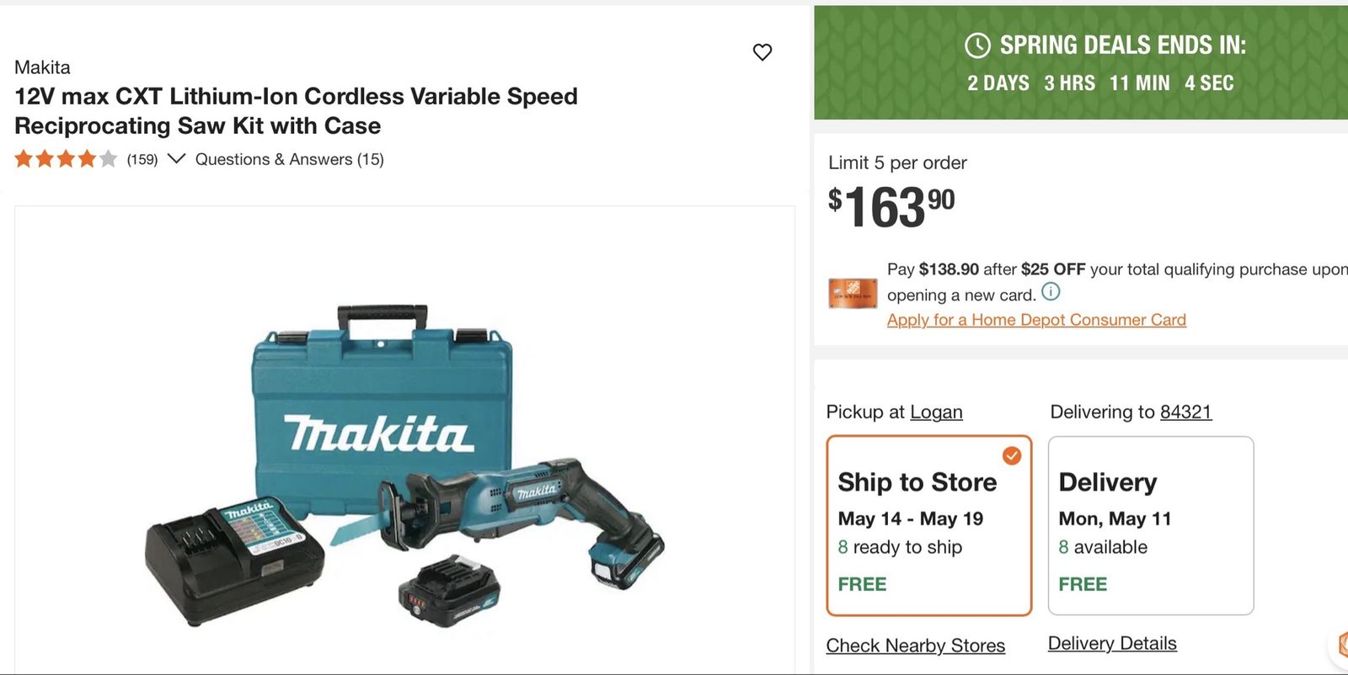Apply for a Home Depot Consumer Card
Screen dimensions: 1348x675
(x=1036, y=320)
